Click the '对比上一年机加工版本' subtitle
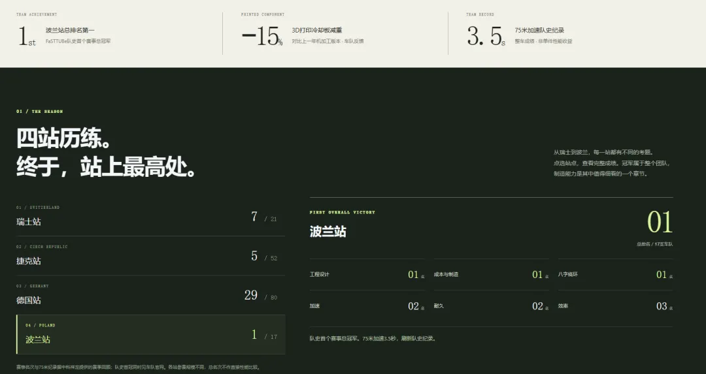The width and height of the screenshot is (706, 374). point(328,41)
